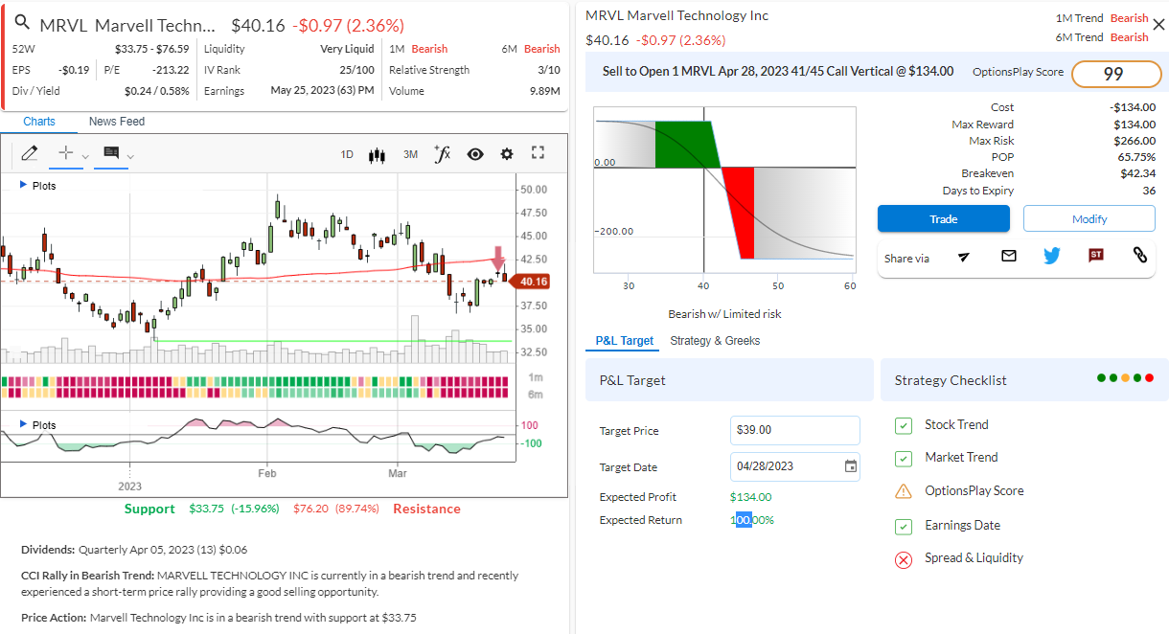Open the candlestick chart type selector
This screenshot has width=1169, height=634.
tap(377, 154)
